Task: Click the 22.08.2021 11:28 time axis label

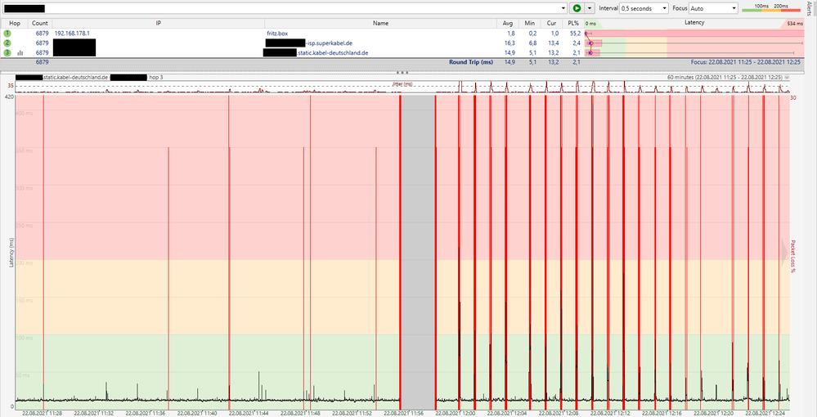Action: [x=43, y=414]
